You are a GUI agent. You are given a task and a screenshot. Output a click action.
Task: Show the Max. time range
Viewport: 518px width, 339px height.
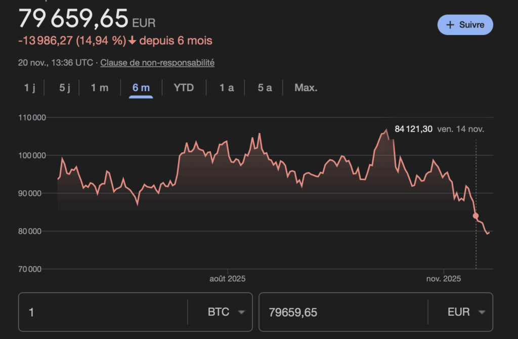306,88
